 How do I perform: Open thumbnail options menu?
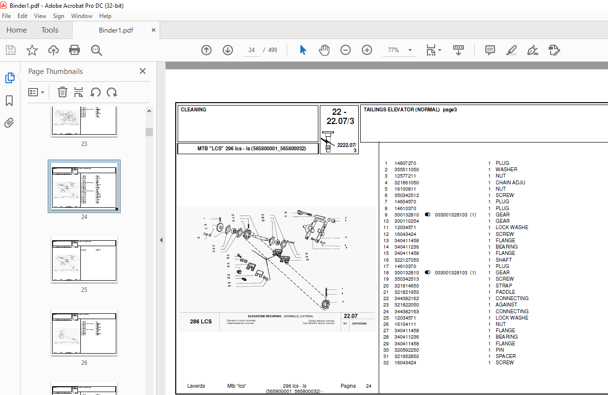[x=36, y=92]
